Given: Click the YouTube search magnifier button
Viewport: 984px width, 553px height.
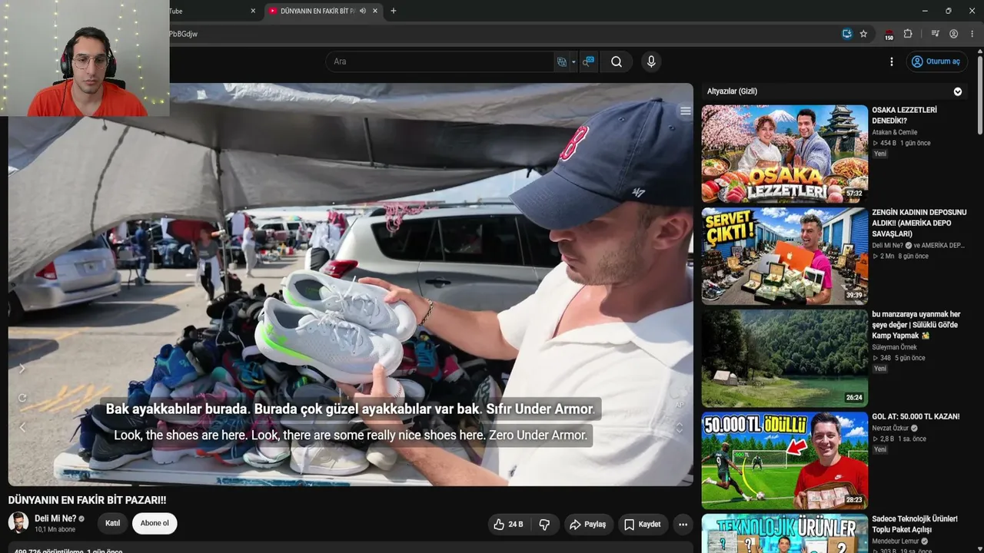Looking at the screenshot, I should 617,61.
